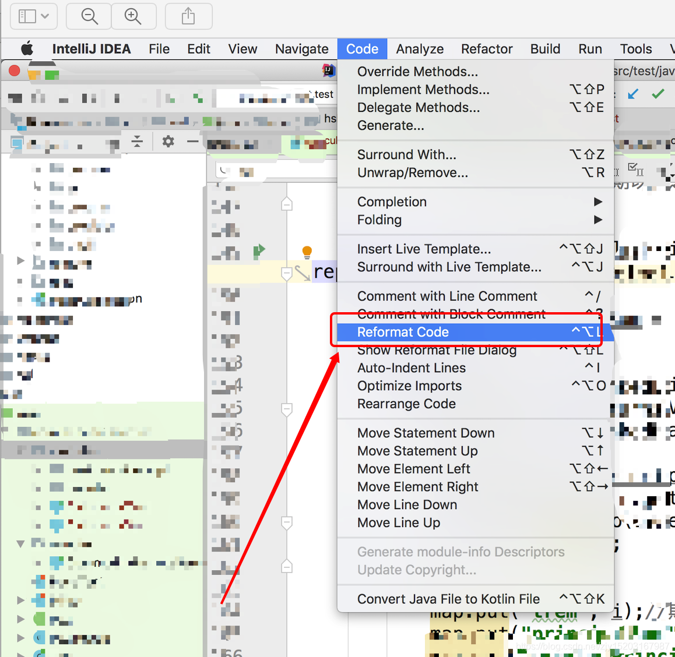Expand the Folding submenu
The height and width of the screenshot is (657, 675).
click(x=475, y=220)
